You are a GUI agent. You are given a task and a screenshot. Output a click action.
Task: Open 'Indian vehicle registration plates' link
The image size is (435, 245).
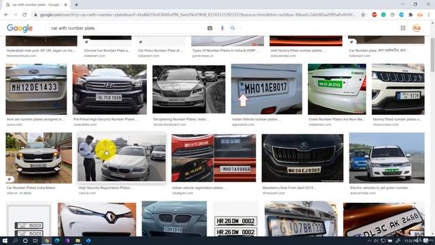pyautogui.click(x=199, y=188)
